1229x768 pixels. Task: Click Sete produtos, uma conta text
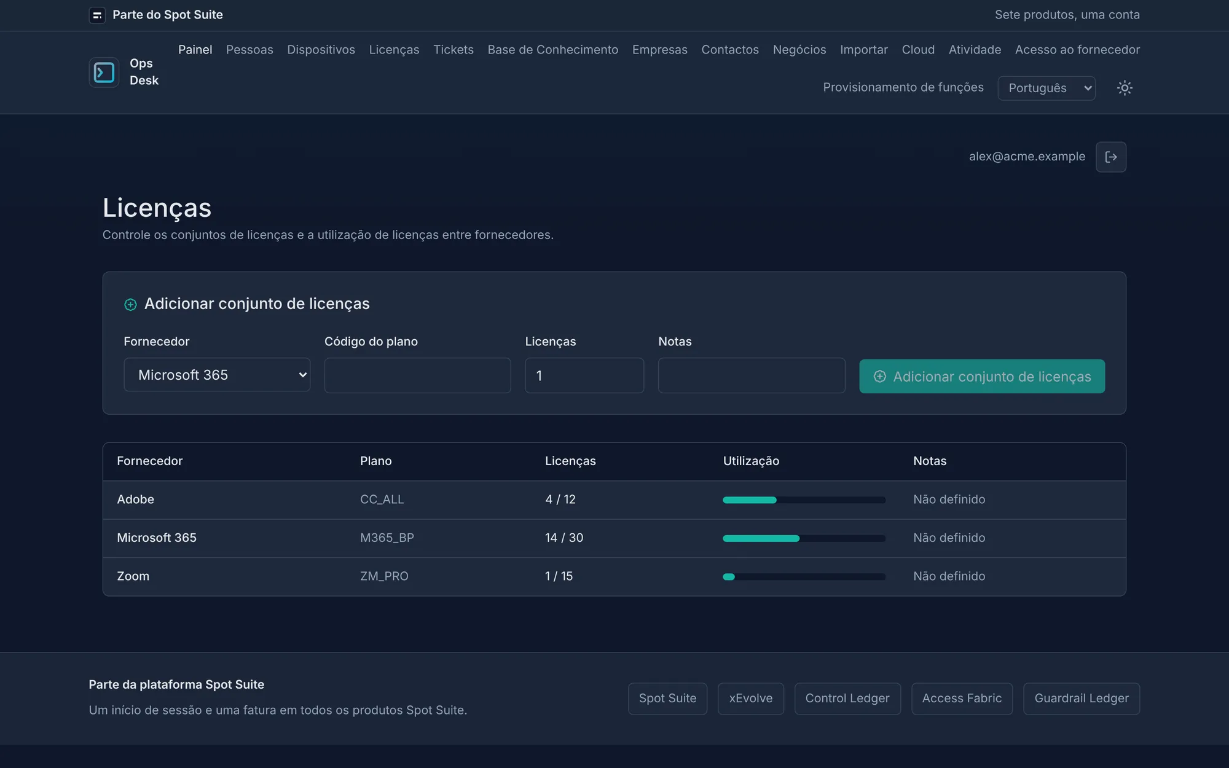click(1067, 15)
